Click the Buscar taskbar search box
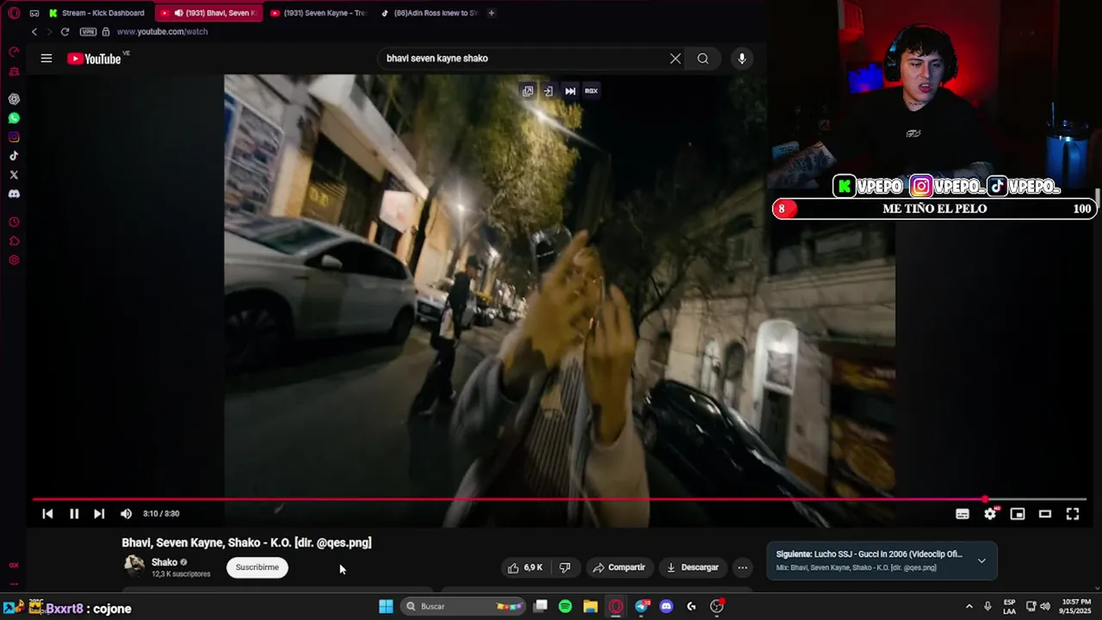This screenshot has width=1102, height=620. pyautogui.click(x=464, y=606)
